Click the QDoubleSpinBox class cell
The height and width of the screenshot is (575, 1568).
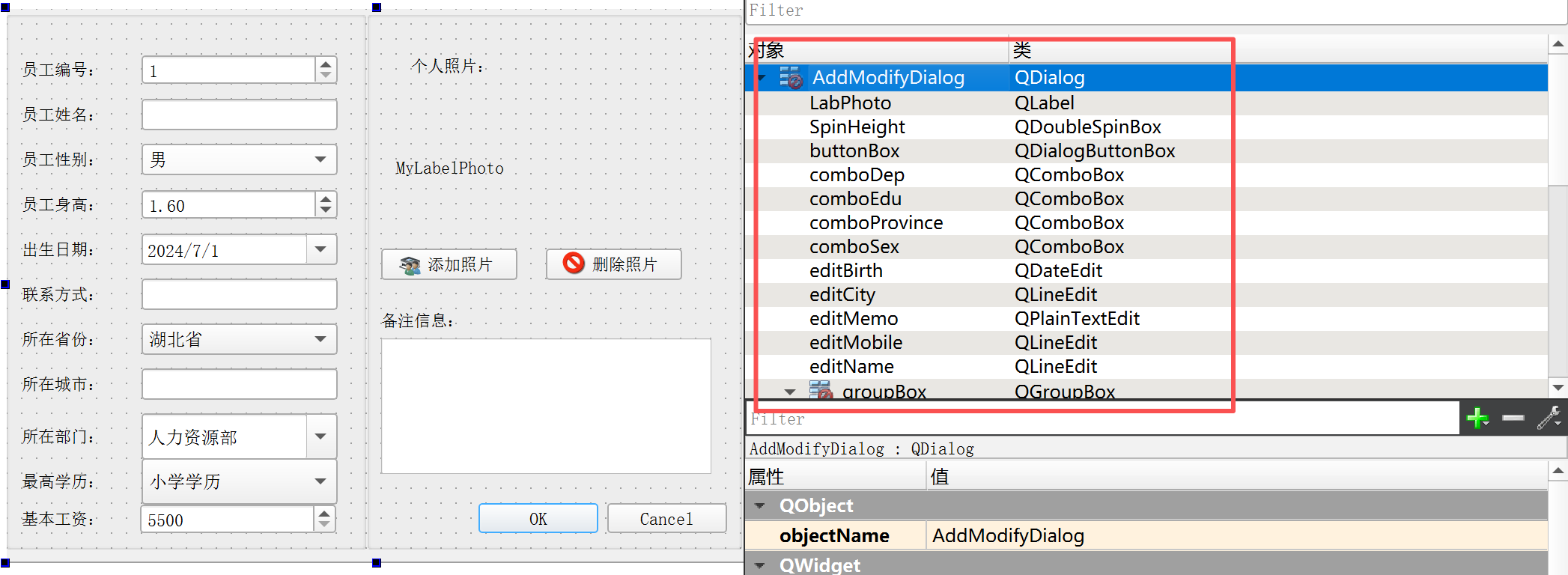1087,127
